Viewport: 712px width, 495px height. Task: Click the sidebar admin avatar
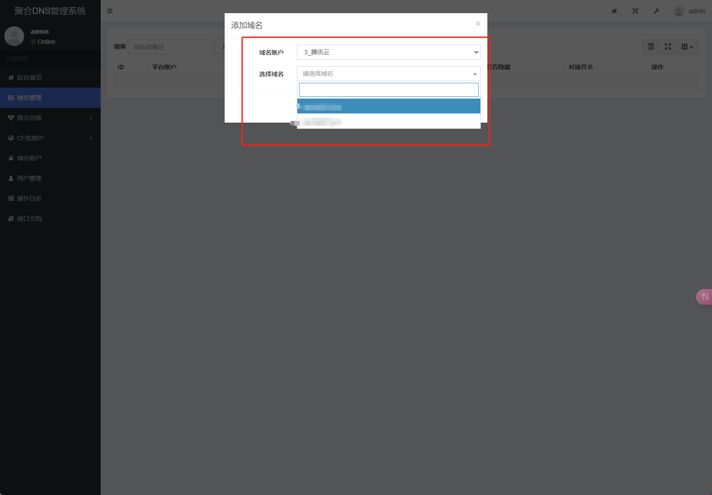(14, 36)
